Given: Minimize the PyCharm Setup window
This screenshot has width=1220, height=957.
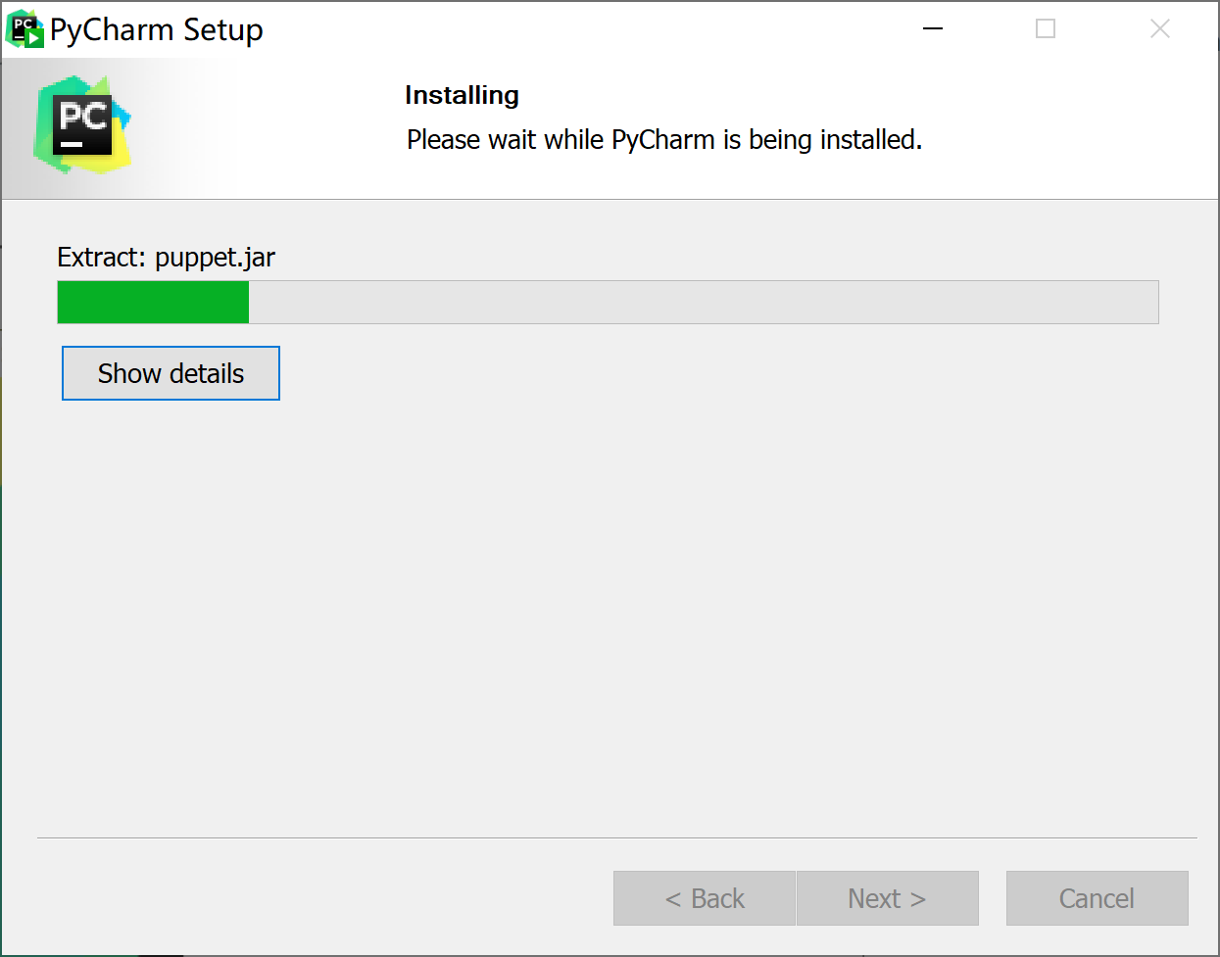Looking at the screenshot, I should point(933,29).
